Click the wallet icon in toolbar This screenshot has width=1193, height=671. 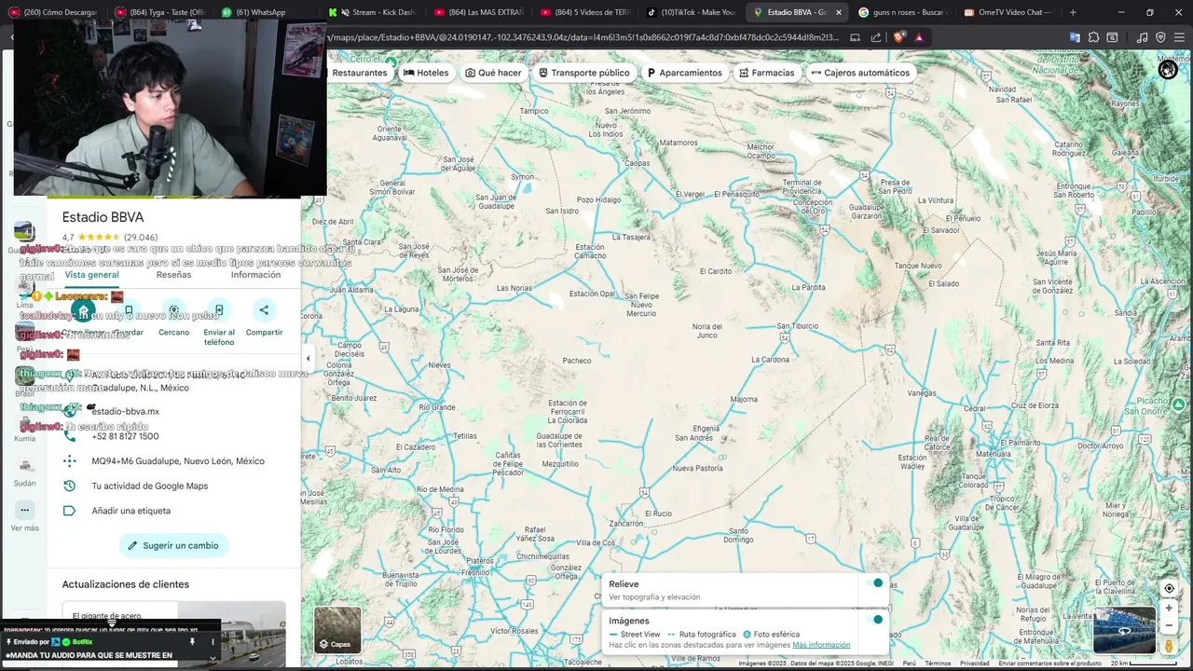pos(1112,37)
